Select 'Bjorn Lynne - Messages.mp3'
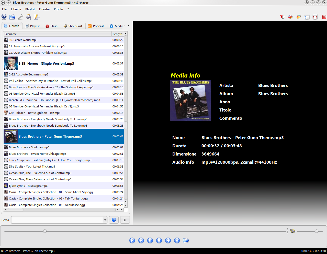This screenshot has height=254, width=327. (x=64, y=186)
